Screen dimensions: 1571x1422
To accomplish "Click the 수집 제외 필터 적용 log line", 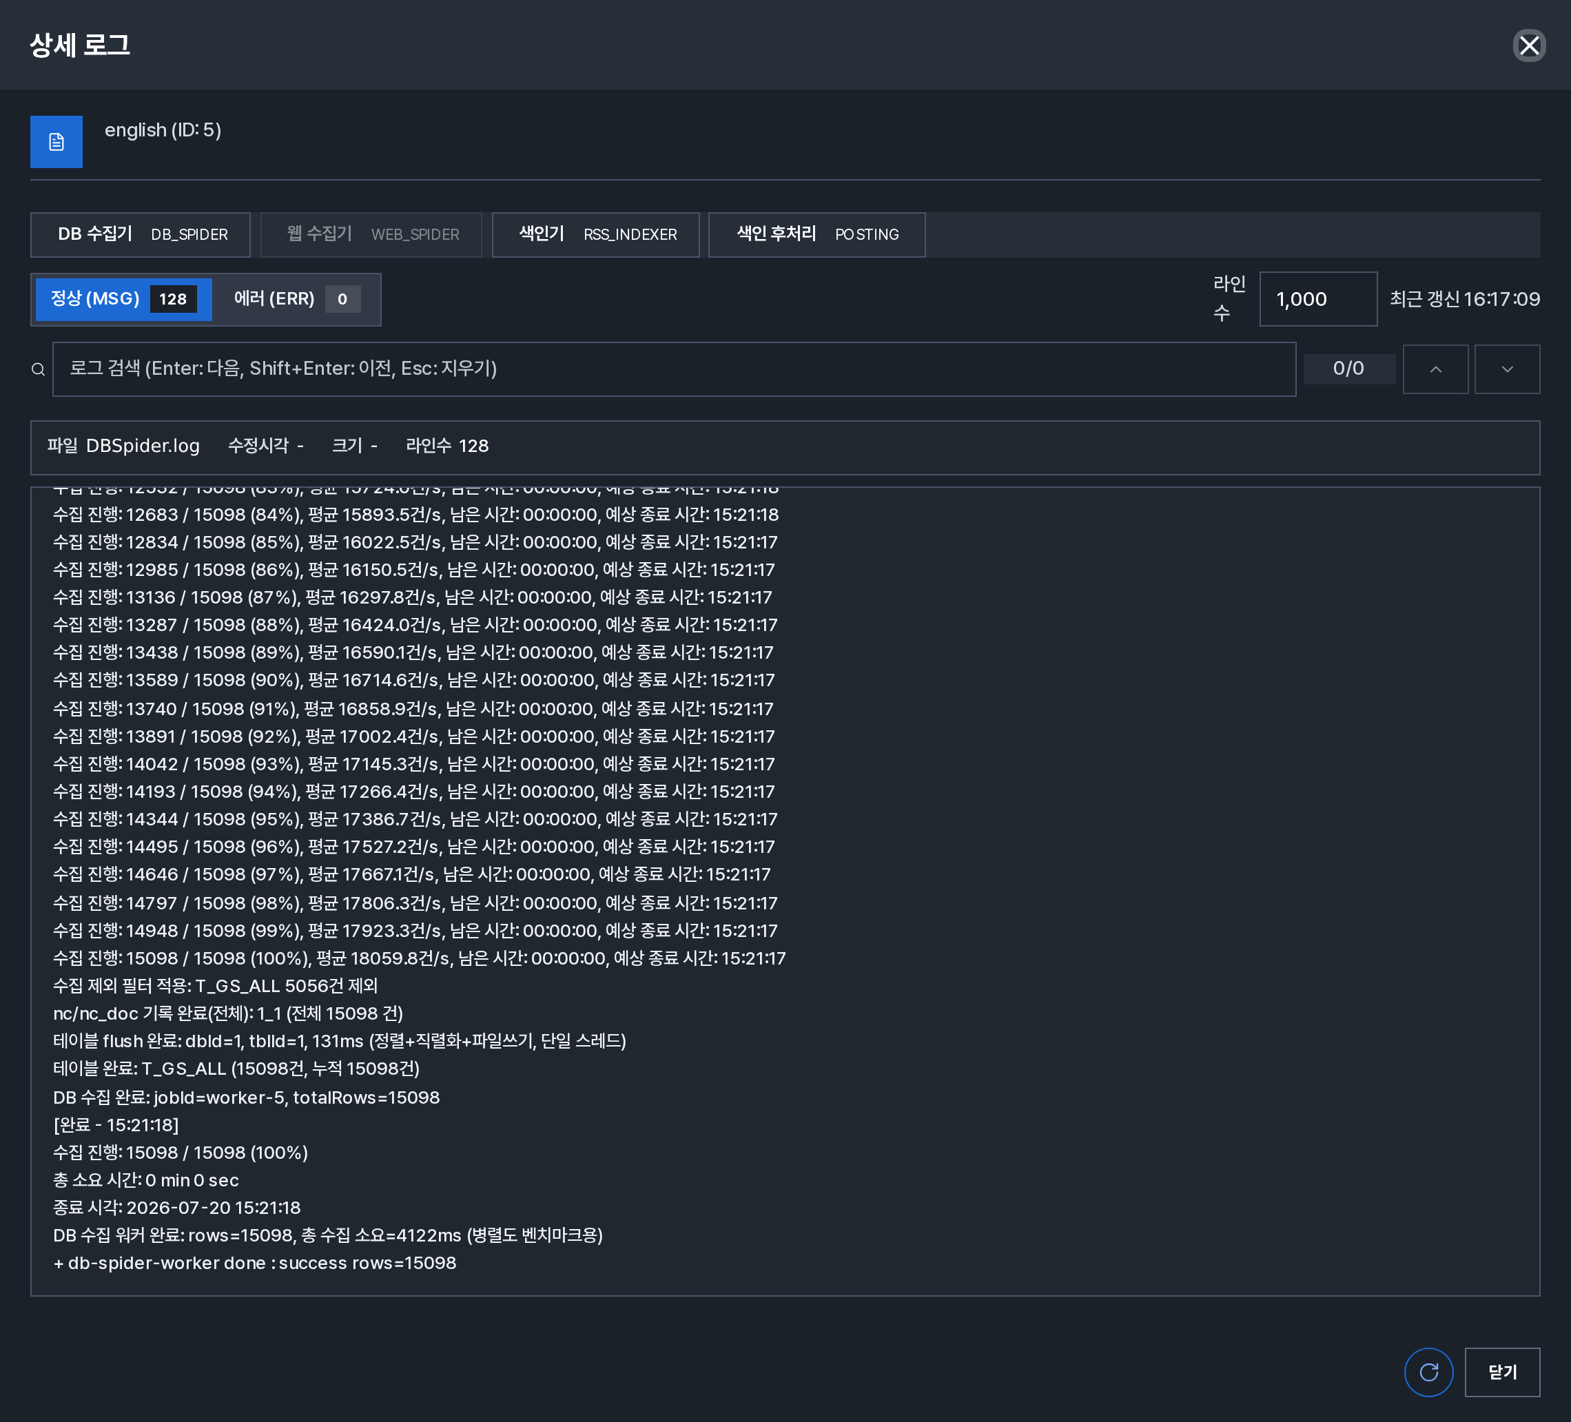I will pos(215,986).
